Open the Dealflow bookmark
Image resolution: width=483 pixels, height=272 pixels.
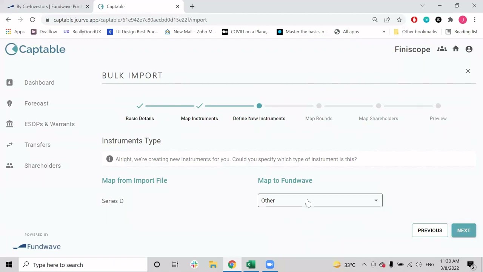pyautogui.click(x=44, y=32)
